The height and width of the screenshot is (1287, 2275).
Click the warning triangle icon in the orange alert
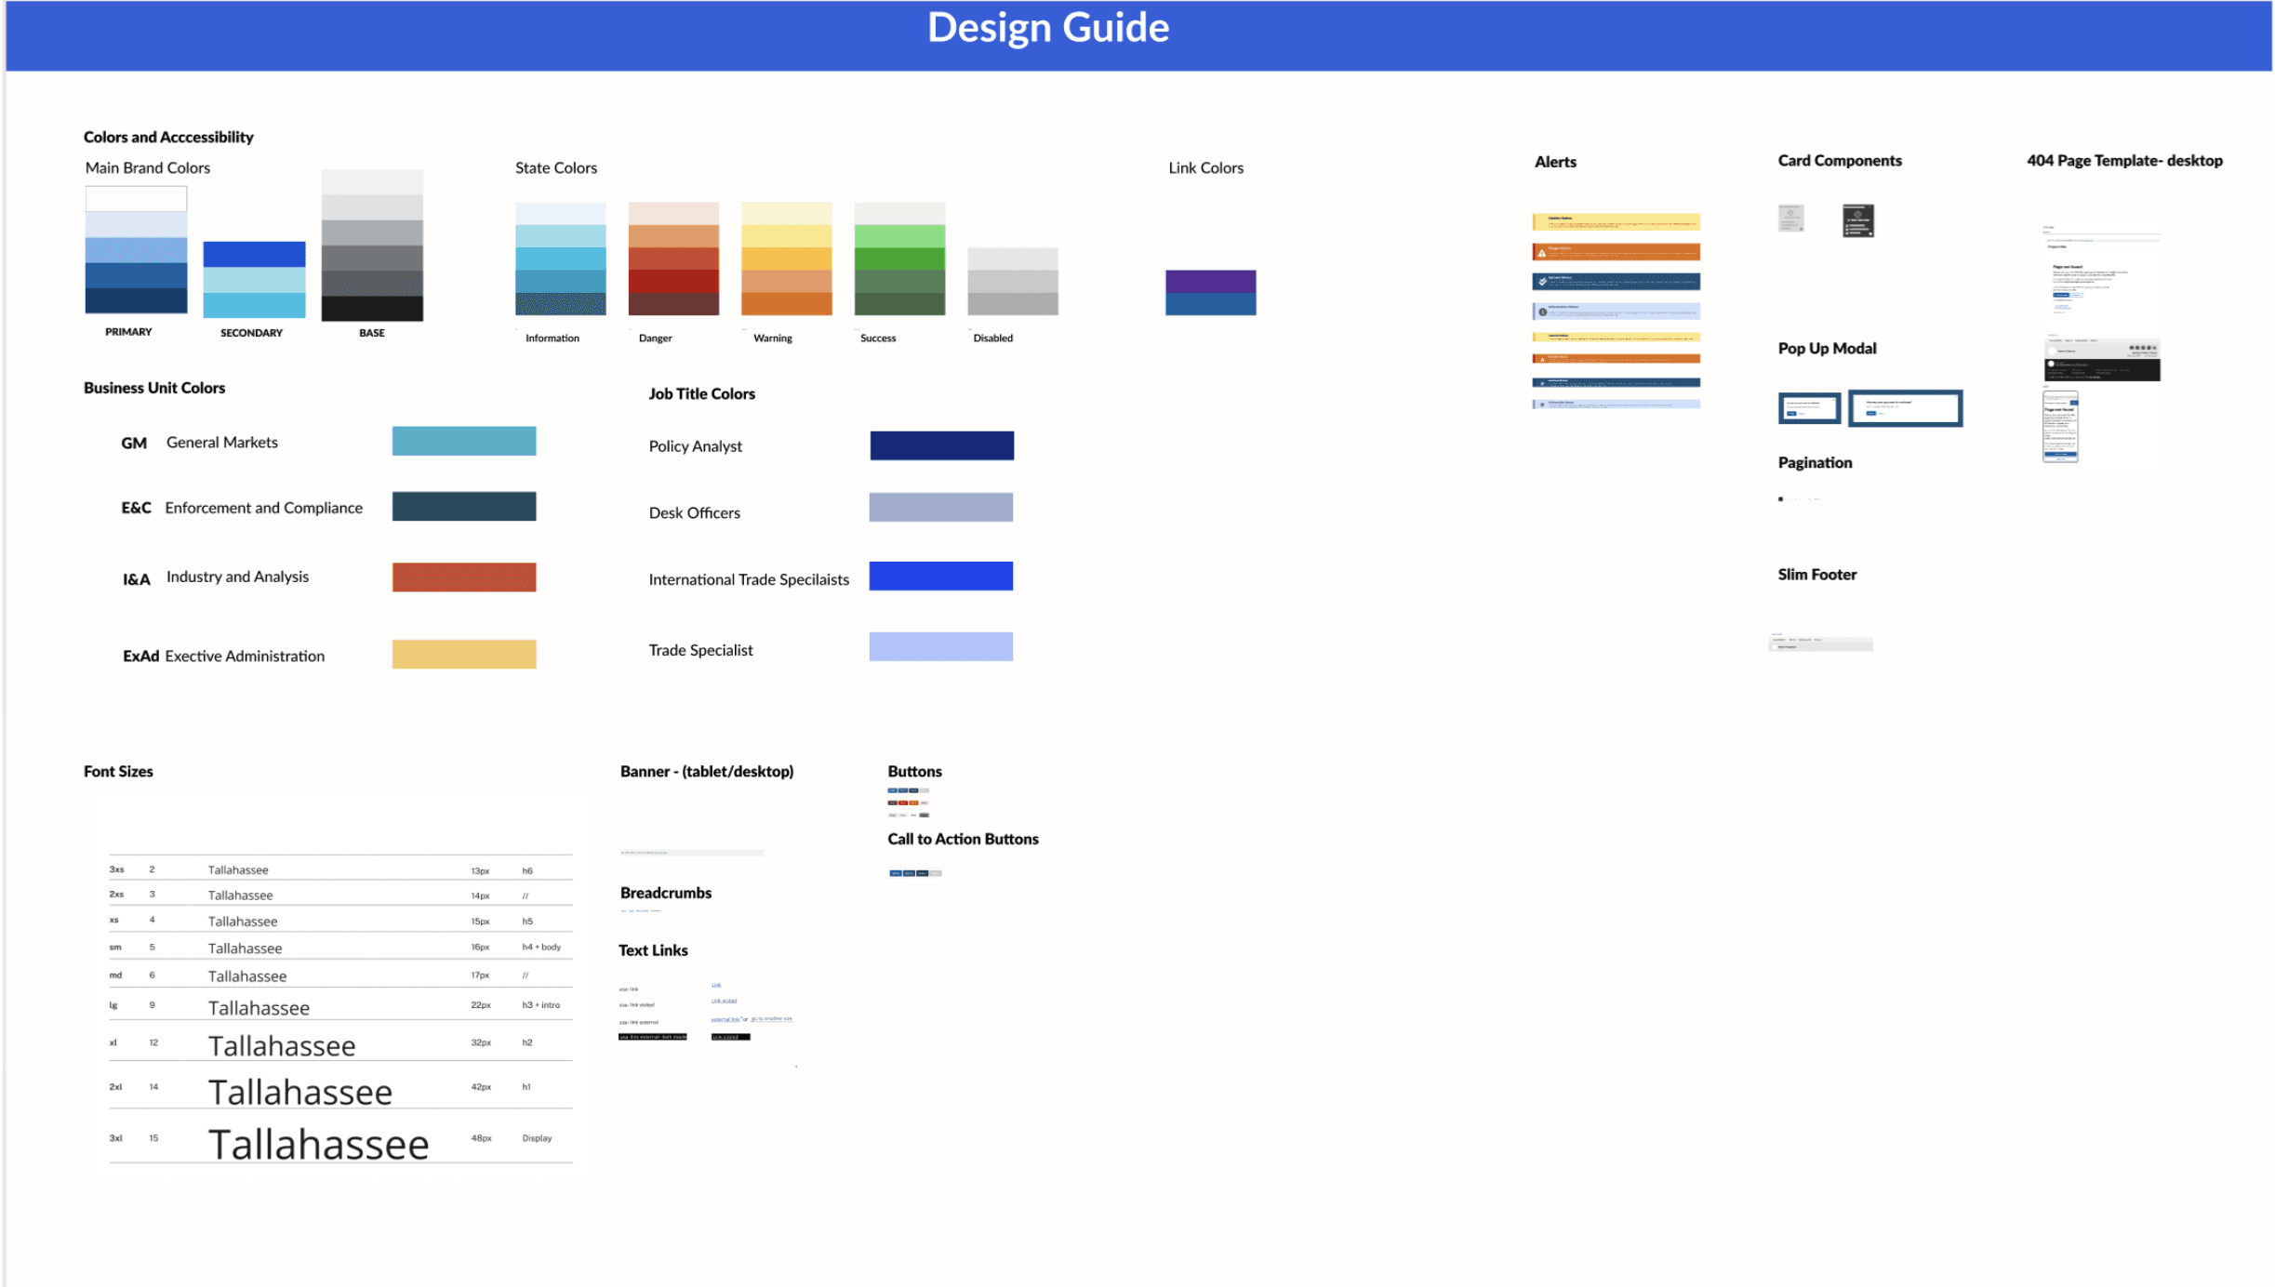[x=1541, y=253]
